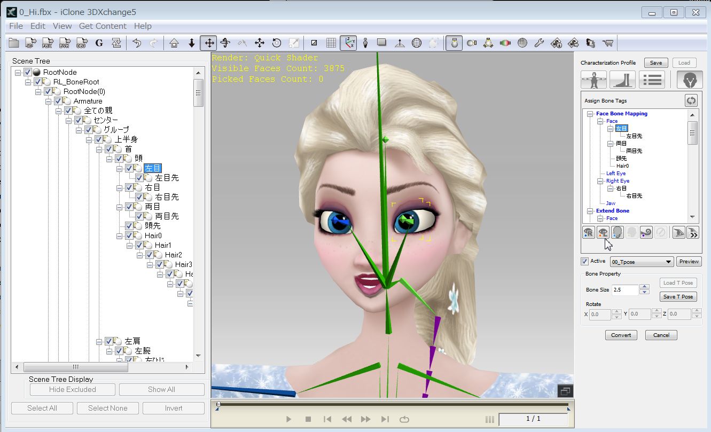Toggle the XYZ world axis icon

pyautogui.click(x=349, y=43)
